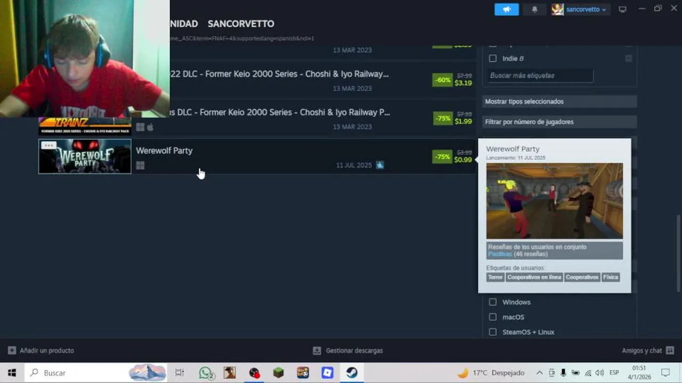Switch to Big Picture mode monitor icon

tap(622, 9)
